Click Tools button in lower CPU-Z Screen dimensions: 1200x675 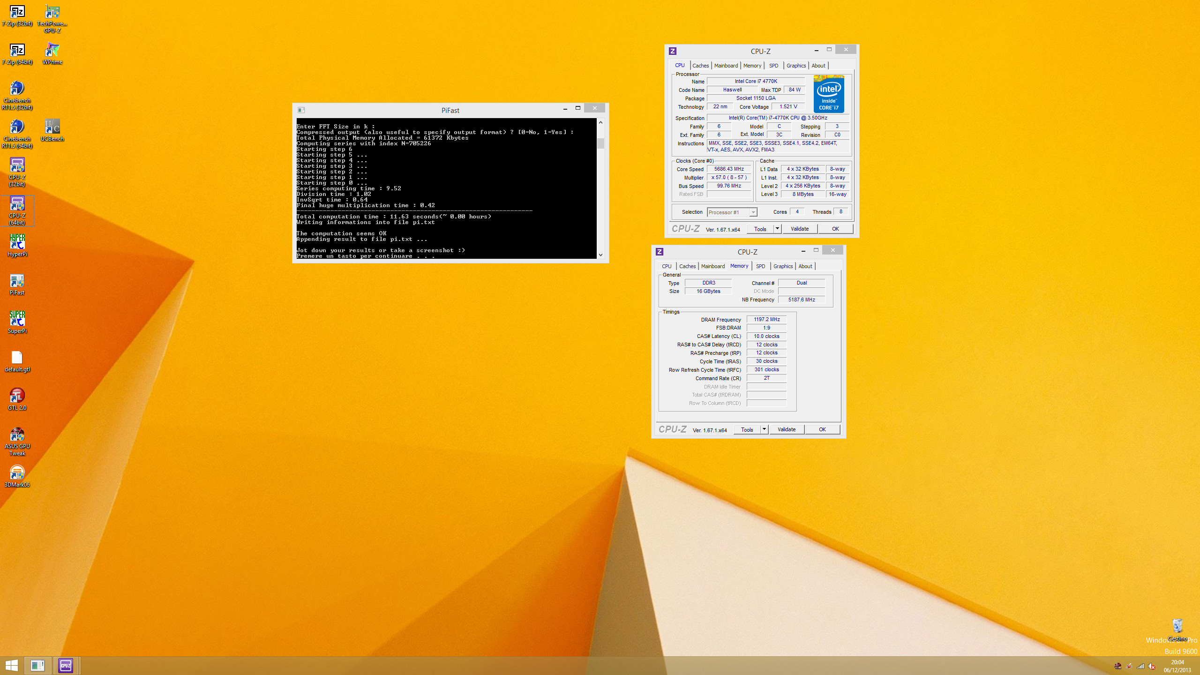click(747, 429)
